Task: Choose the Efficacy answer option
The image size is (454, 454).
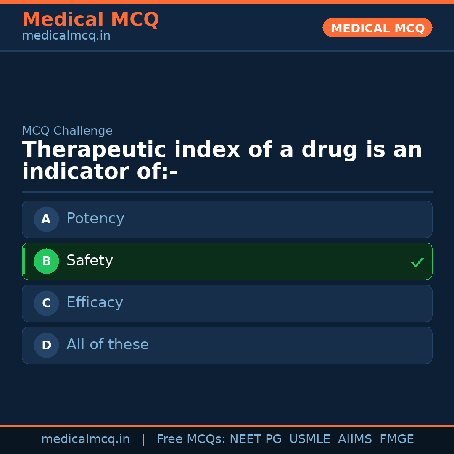Action: coord(95,303)
